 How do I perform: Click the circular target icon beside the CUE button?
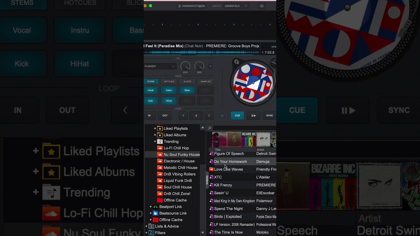coord(222,116)
